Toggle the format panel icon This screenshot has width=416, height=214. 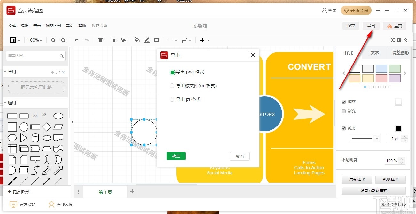point(399,40)
